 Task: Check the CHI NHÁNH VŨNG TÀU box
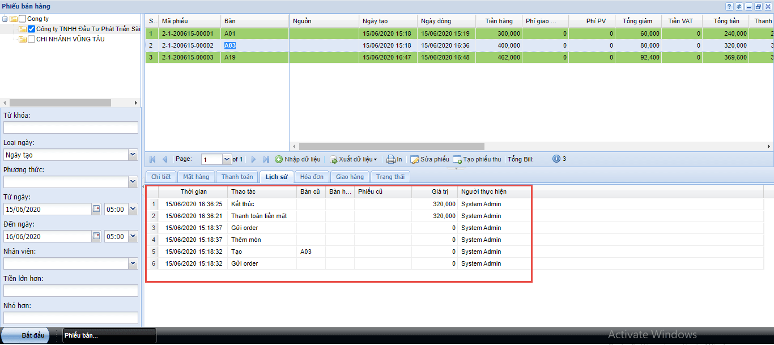32,39
